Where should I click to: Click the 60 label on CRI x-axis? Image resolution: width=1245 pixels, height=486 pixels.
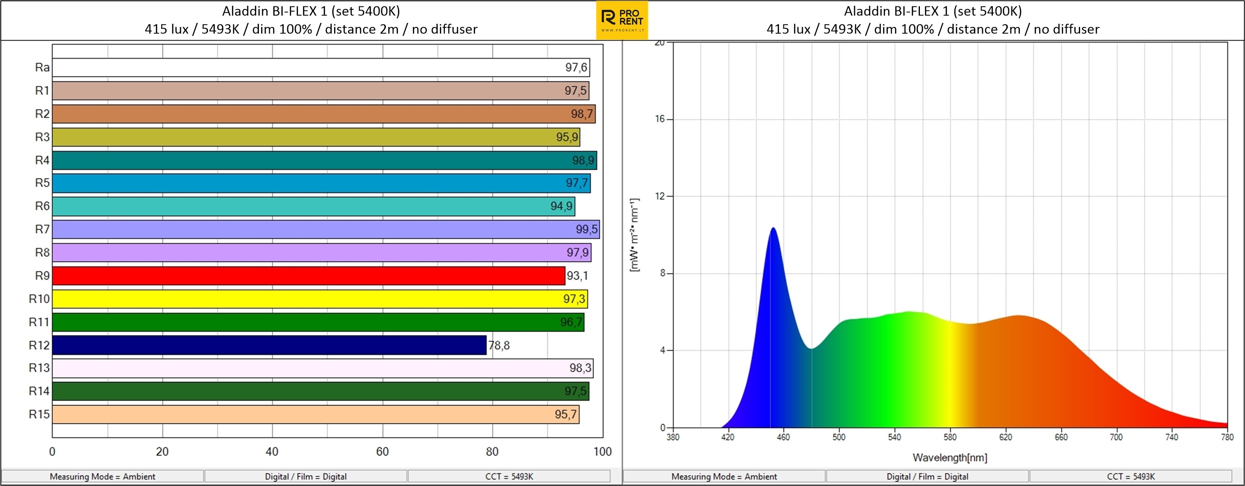pyautogui.click(x=382, y=452)
